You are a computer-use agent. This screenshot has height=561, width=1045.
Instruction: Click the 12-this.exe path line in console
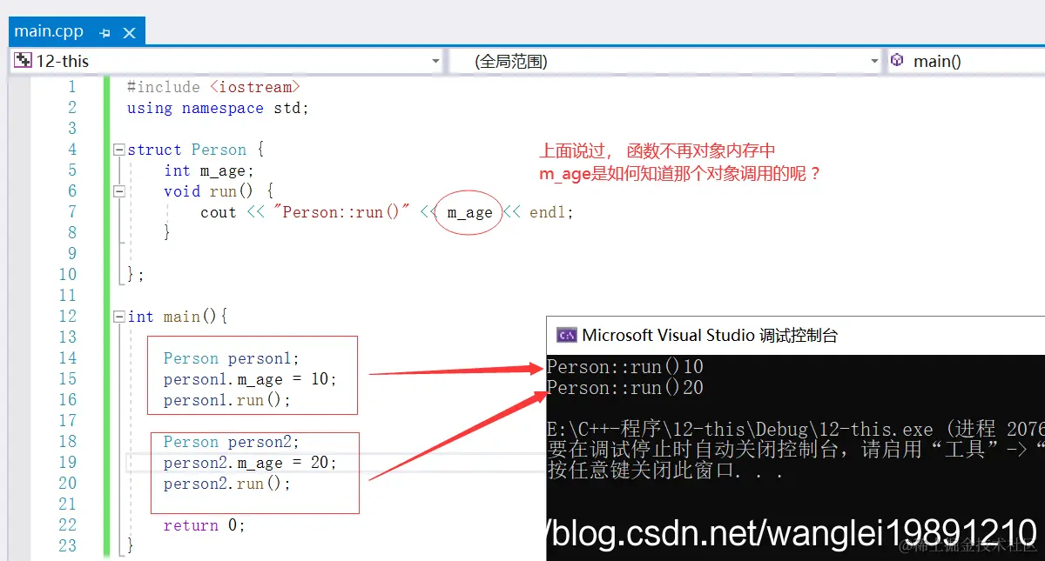point(795,430)
